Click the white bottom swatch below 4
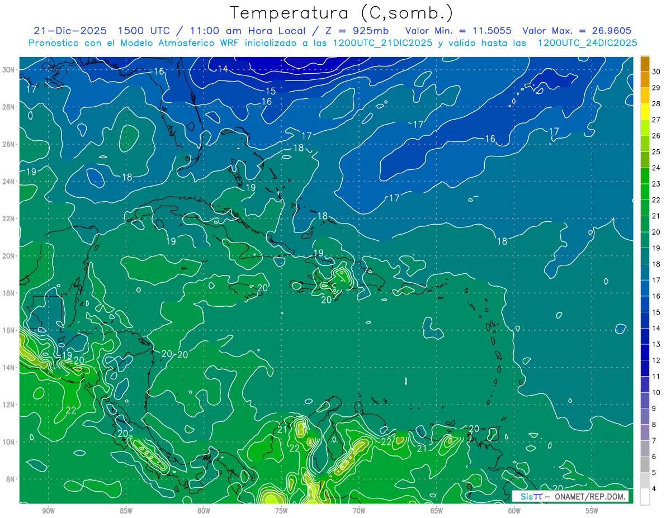This screenshot has height=518, width=671. [645, 497]
